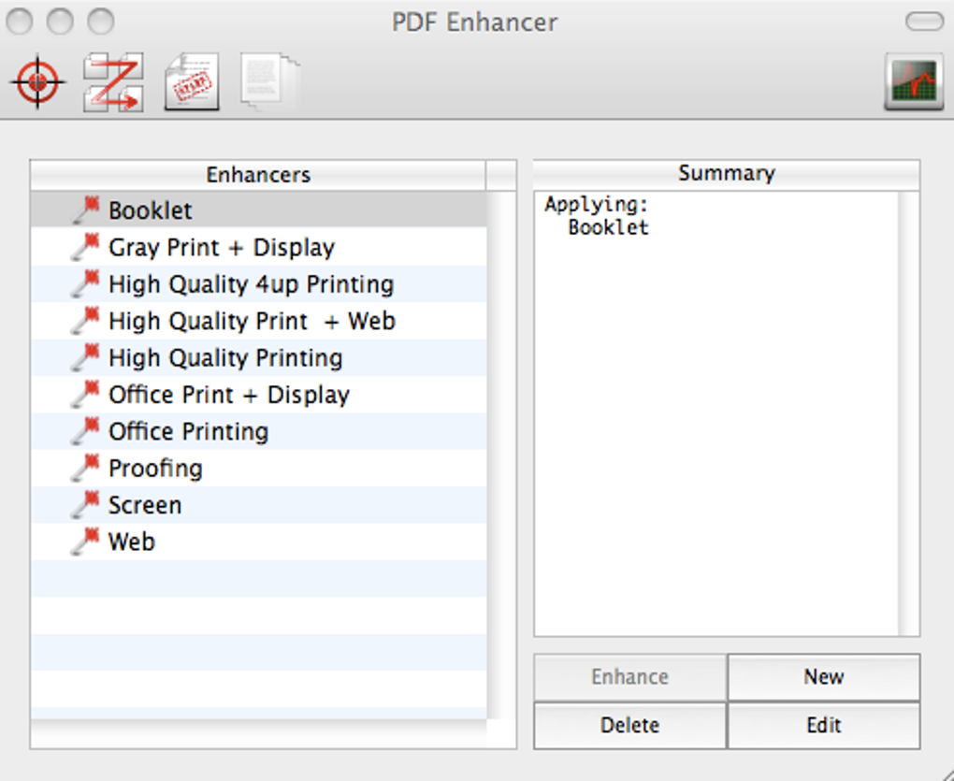This screenshot has height=781, width=954.
Task: Select the Booklet enhancer row
Action: pyautogui.click(x=258, y=210)
